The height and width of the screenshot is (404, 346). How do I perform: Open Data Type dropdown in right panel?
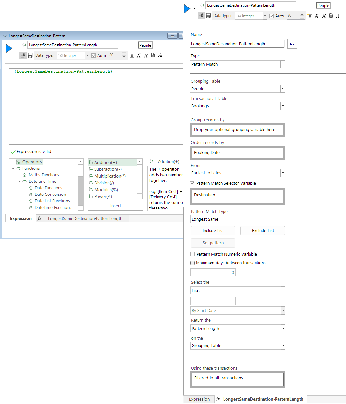(x=265, y=16)
